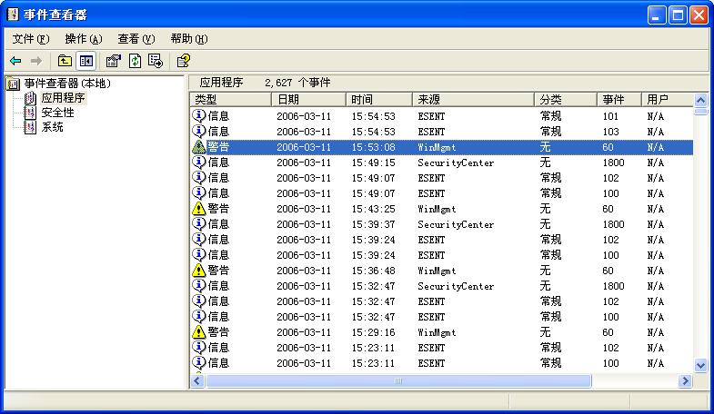The width and height of the screenshot is (714, 414).
Task: Click the scroll down arrow of list
Action: point(700,365)
